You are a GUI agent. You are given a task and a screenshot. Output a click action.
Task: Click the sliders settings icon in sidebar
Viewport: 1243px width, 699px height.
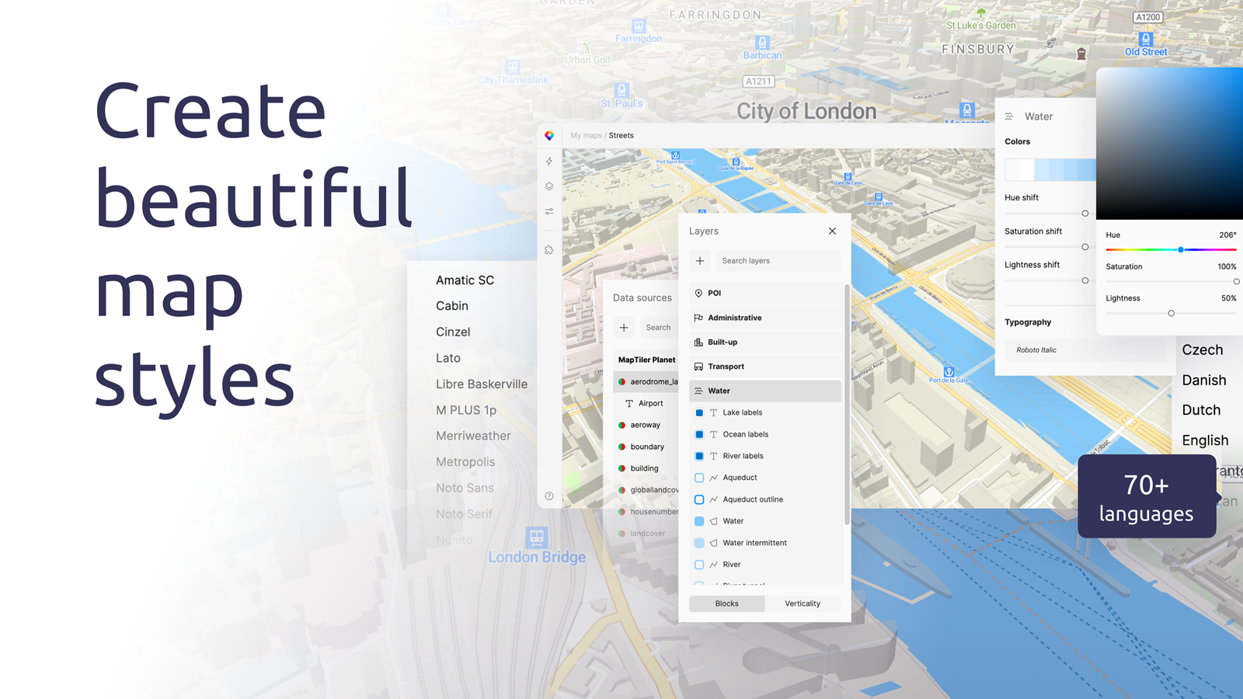549,211
